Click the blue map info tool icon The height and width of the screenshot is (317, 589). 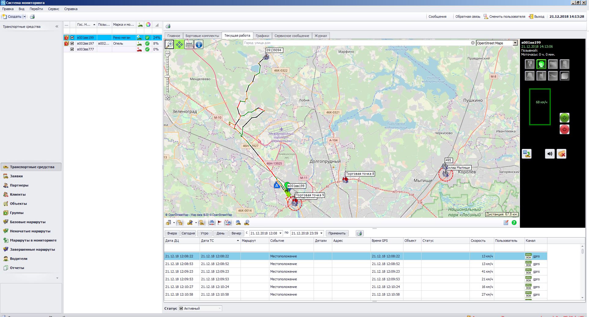pyautogui.click(x=199, y=45)
